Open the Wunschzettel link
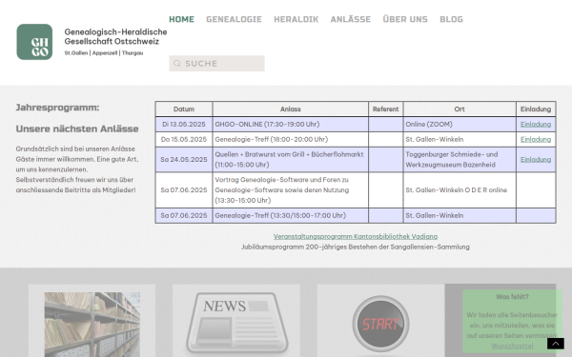This screenshot has width=572, height=357. tap(512, 347)
